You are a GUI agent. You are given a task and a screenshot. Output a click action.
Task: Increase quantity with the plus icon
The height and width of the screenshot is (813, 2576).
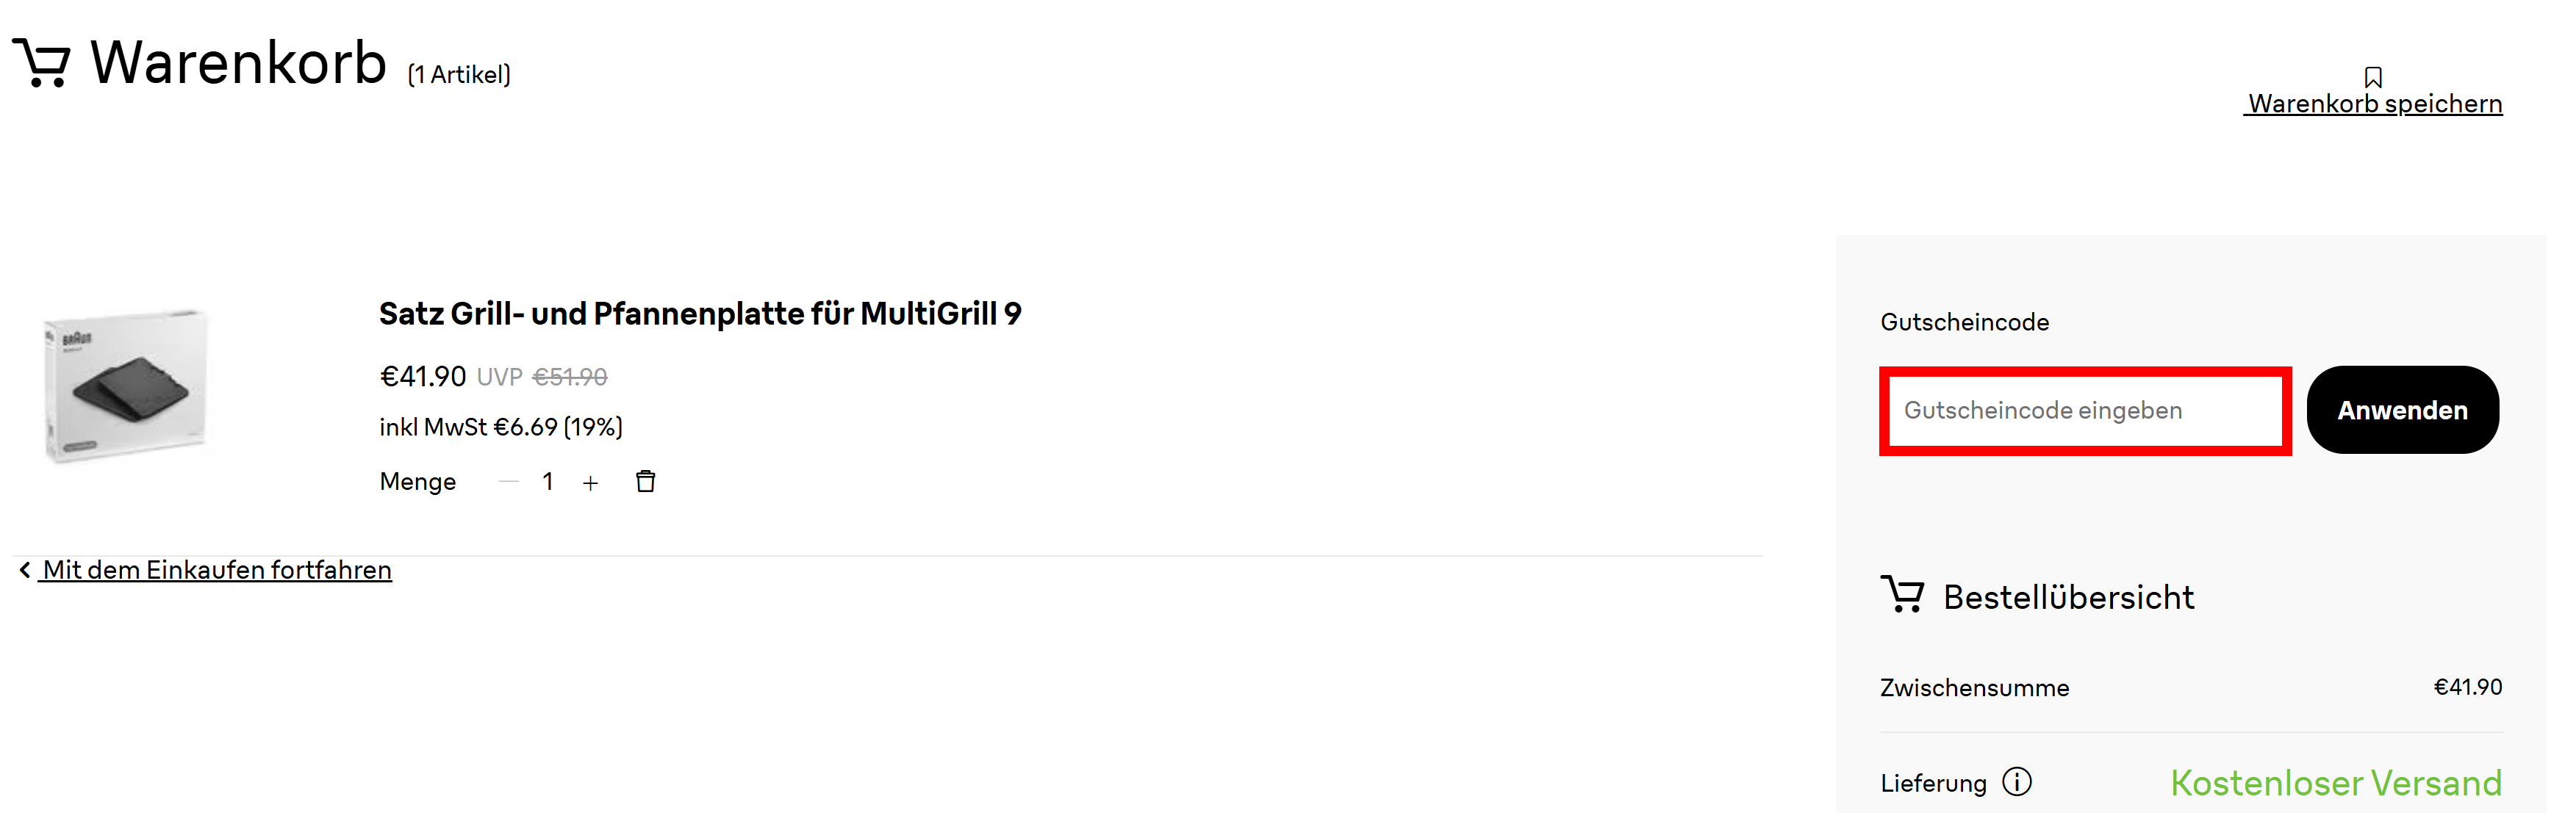pos(590,483)
